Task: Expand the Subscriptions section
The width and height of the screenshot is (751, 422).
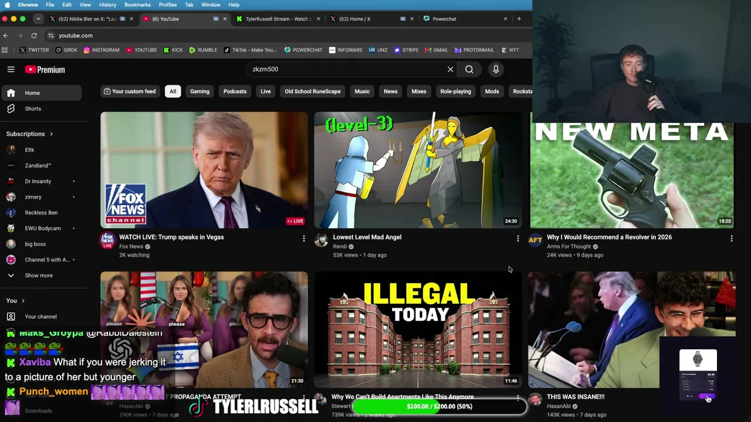Action: point(29,134)
